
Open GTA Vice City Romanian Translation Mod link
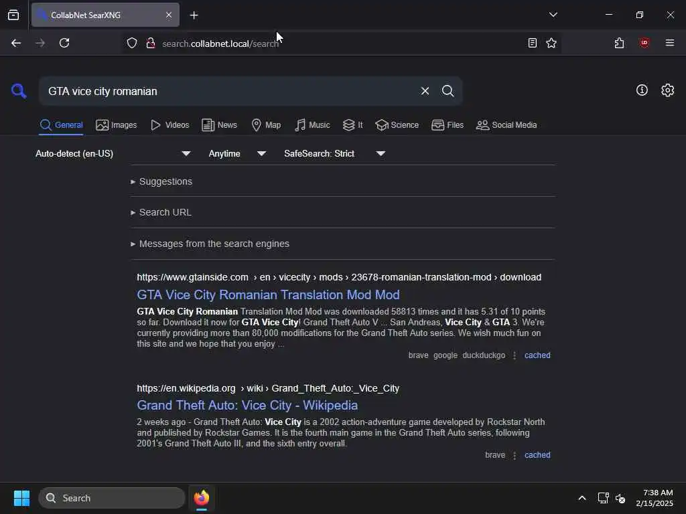click(x=268, y=294)
